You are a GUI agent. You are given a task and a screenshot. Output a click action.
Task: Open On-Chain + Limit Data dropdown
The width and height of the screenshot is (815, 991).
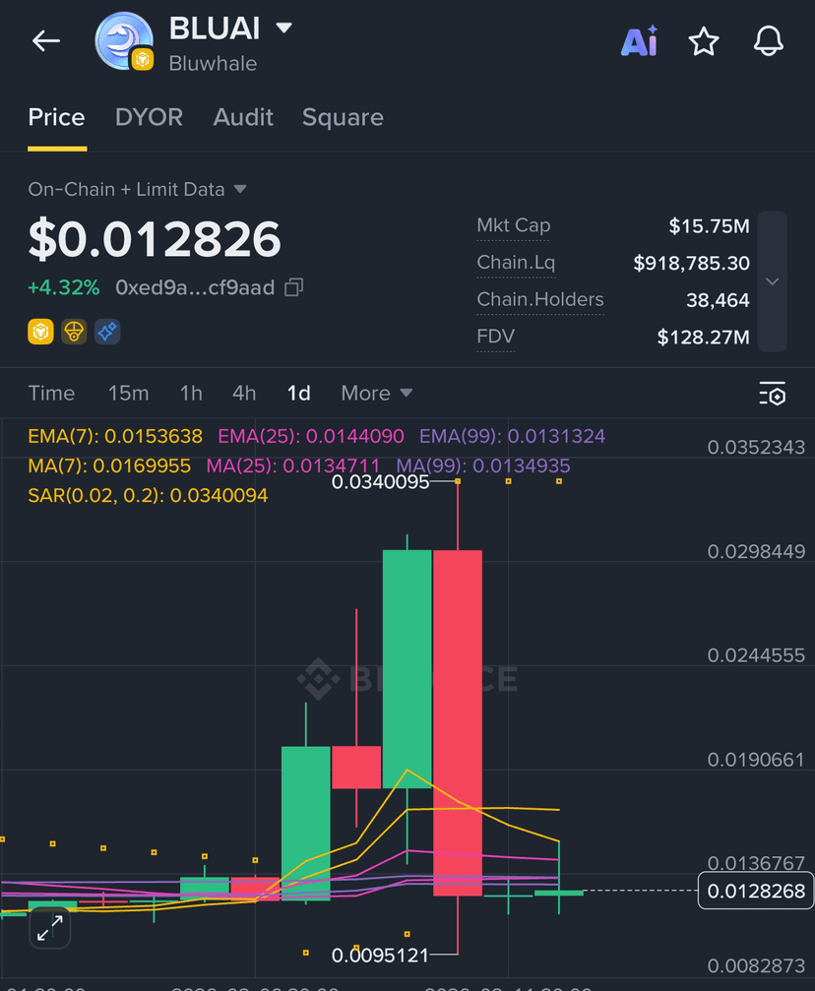(137, 190)
